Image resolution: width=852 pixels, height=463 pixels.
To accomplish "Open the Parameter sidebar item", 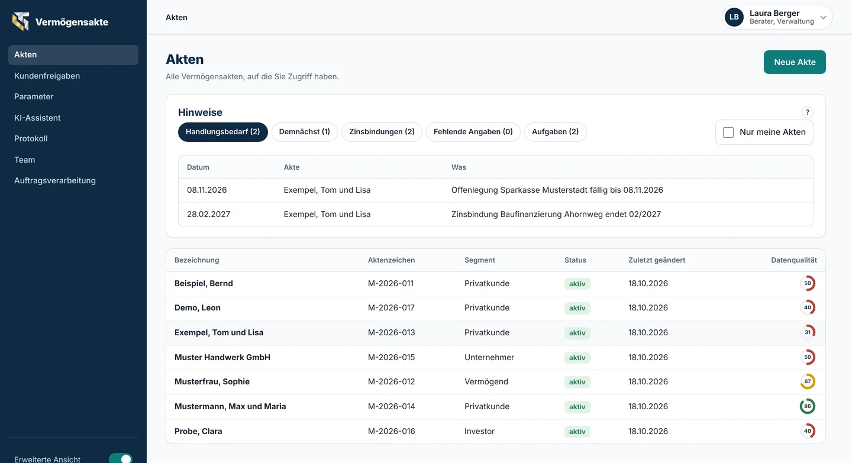I will click(x=73, y=96).
